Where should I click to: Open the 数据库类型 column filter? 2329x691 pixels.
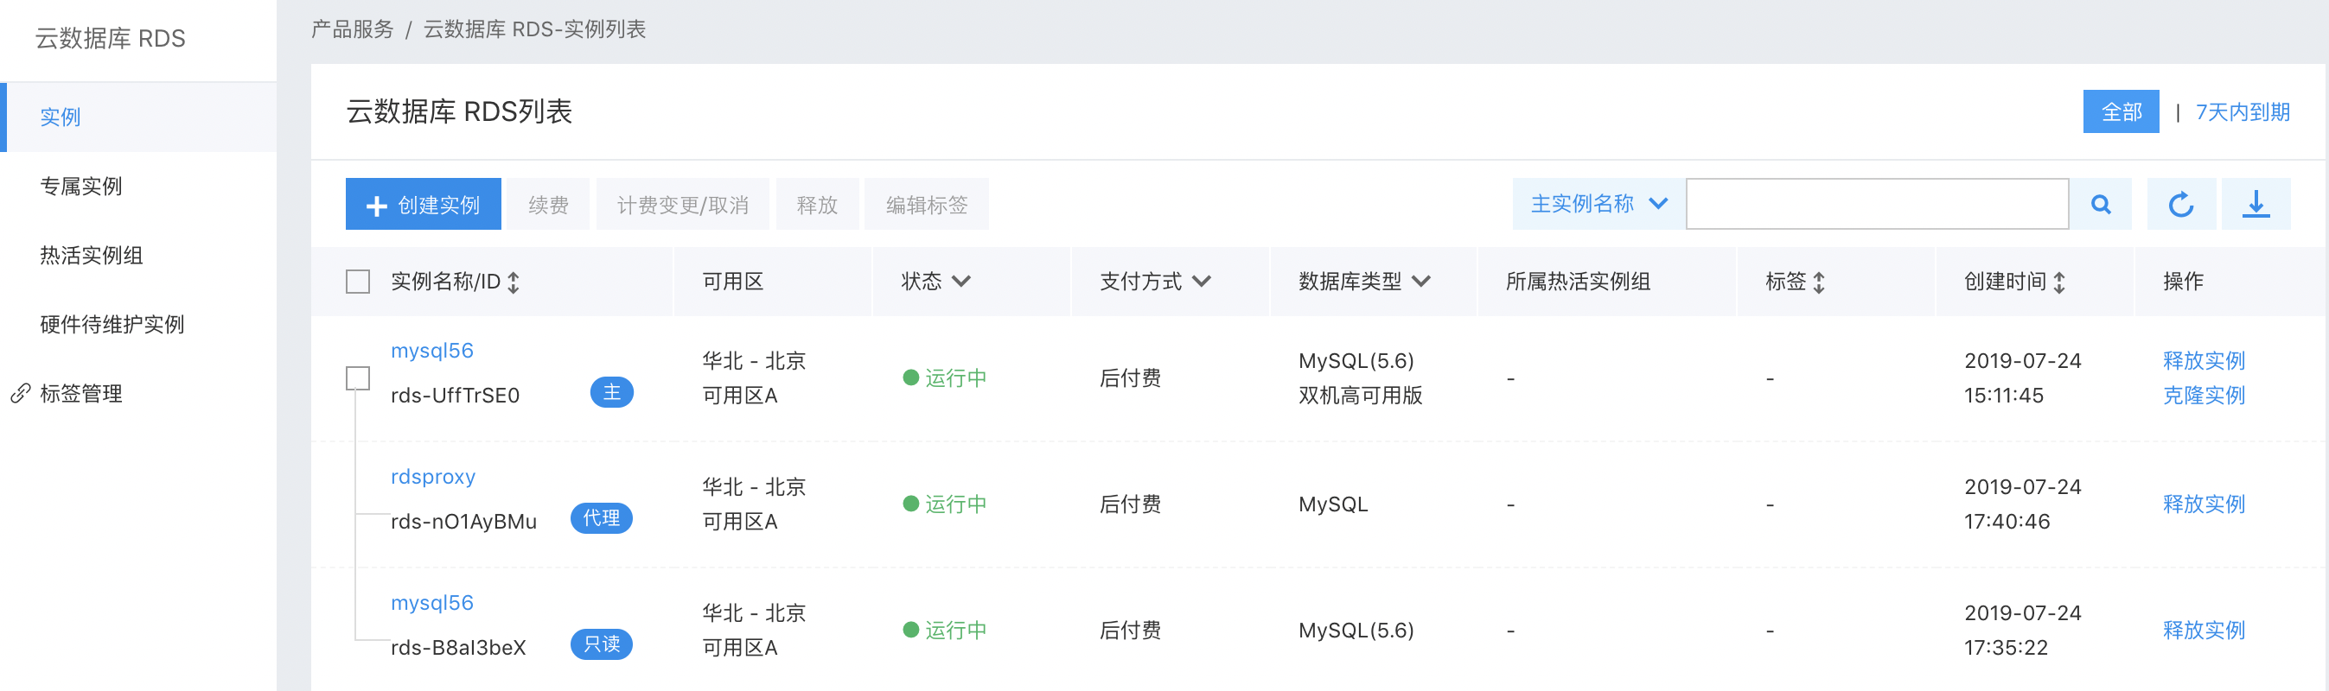(1420, 282)
